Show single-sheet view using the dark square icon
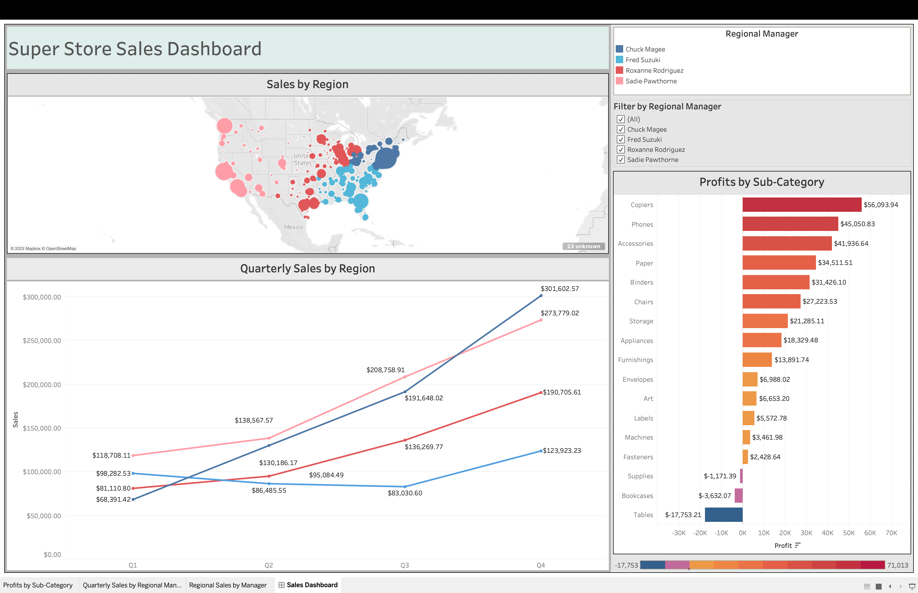This screenshot has height=593, width=918. 879,586
